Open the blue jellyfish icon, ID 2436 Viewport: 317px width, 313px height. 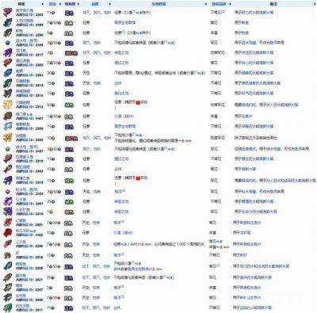coord(8,43)
